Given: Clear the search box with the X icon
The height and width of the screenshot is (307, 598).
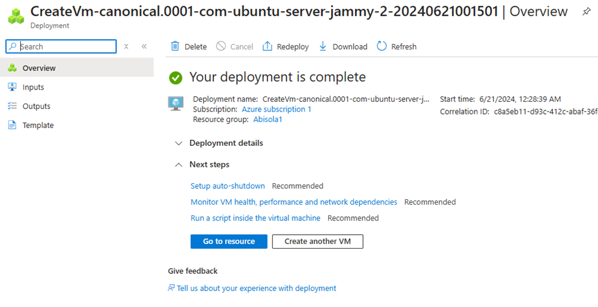Looking at the screenshot, I should click(x=126, y=47).
